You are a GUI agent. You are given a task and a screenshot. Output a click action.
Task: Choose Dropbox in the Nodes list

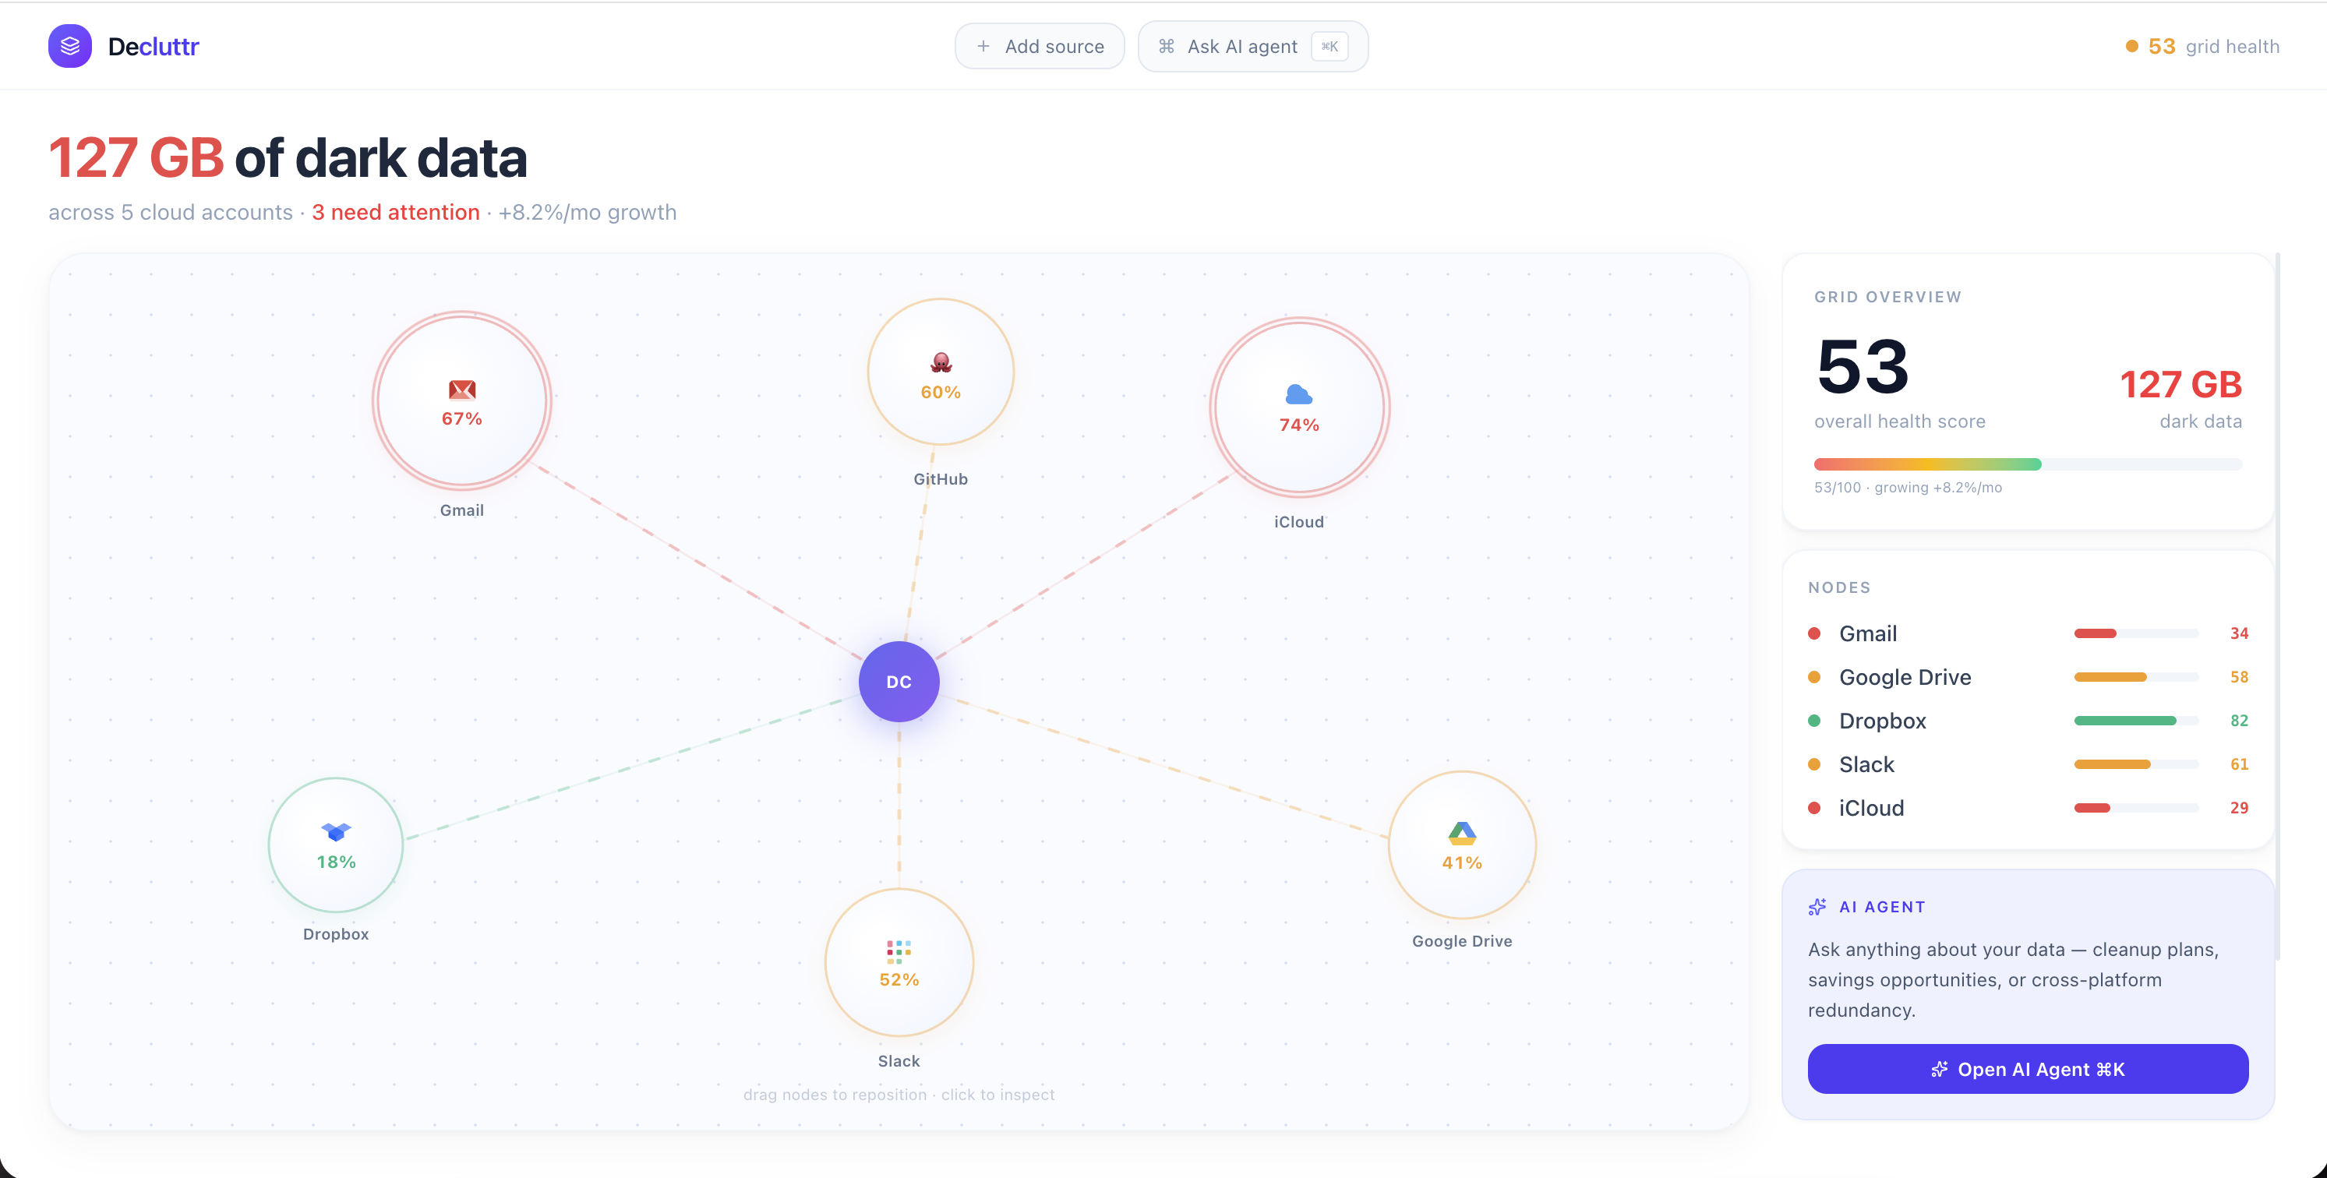(x=1882, y=721)
